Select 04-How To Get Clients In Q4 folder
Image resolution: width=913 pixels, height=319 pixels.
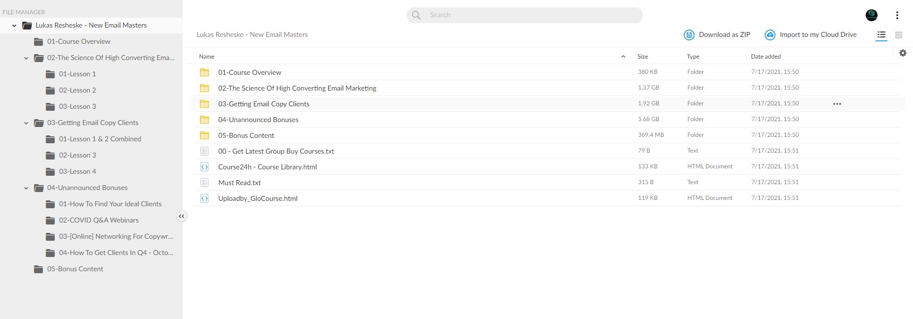(x=116, y=253)
